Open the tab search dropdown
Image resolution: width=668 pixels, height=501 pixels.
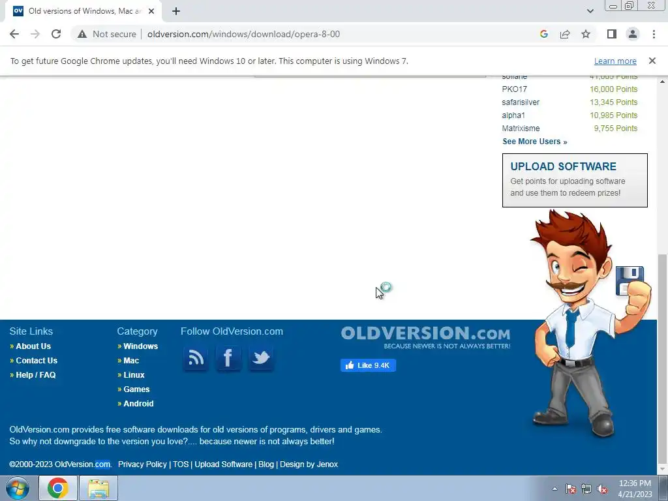click(x=590, y=11)
